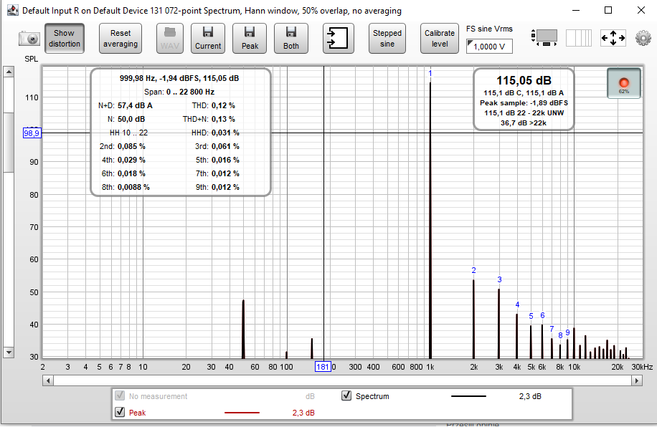This screenshot has height=427, width=657.
Task: Toggle the Show distortion button
Action: pos(64,39)
